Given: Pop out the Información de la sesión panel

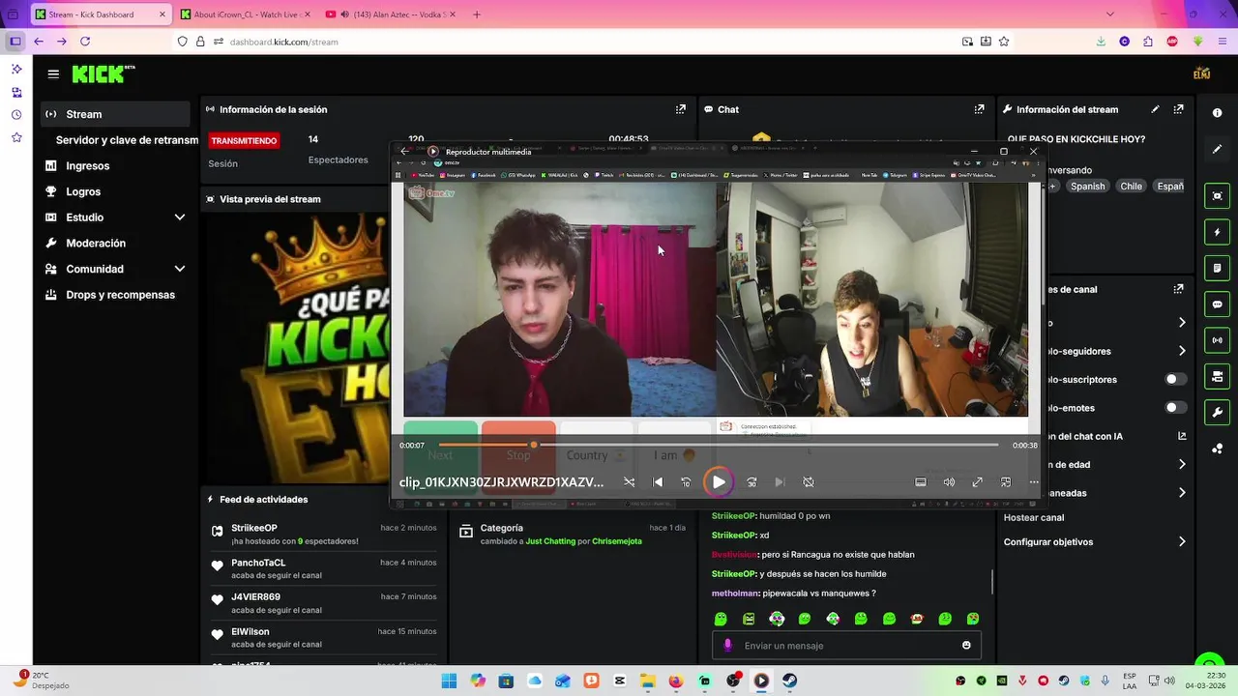Looking at the screenshot, I should click(681, 109).
